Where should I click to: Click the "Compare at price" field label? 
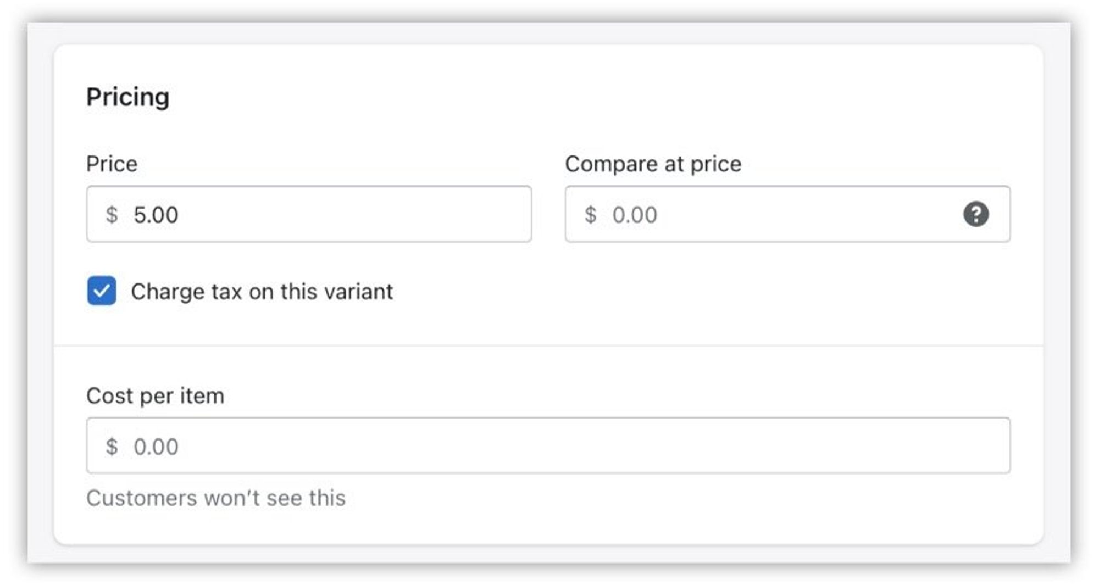[x=653, y=164]
